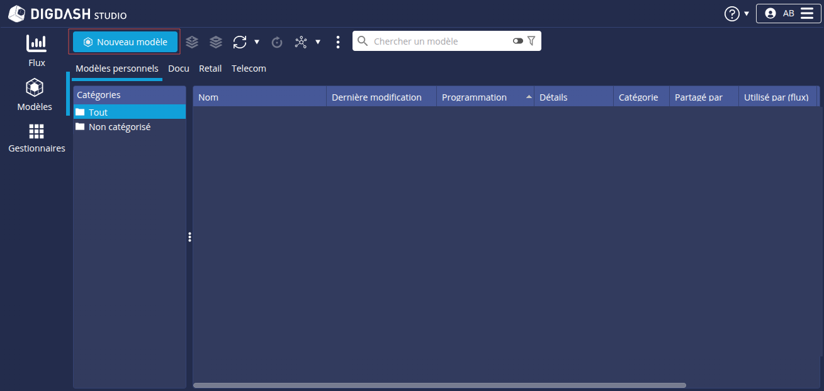The image size is (824, 391).
Task: Open the three-dot more options menu
Action: pos(338,42)
